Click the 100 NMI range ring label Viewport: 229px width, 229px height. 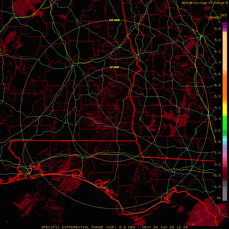(114, 20)
